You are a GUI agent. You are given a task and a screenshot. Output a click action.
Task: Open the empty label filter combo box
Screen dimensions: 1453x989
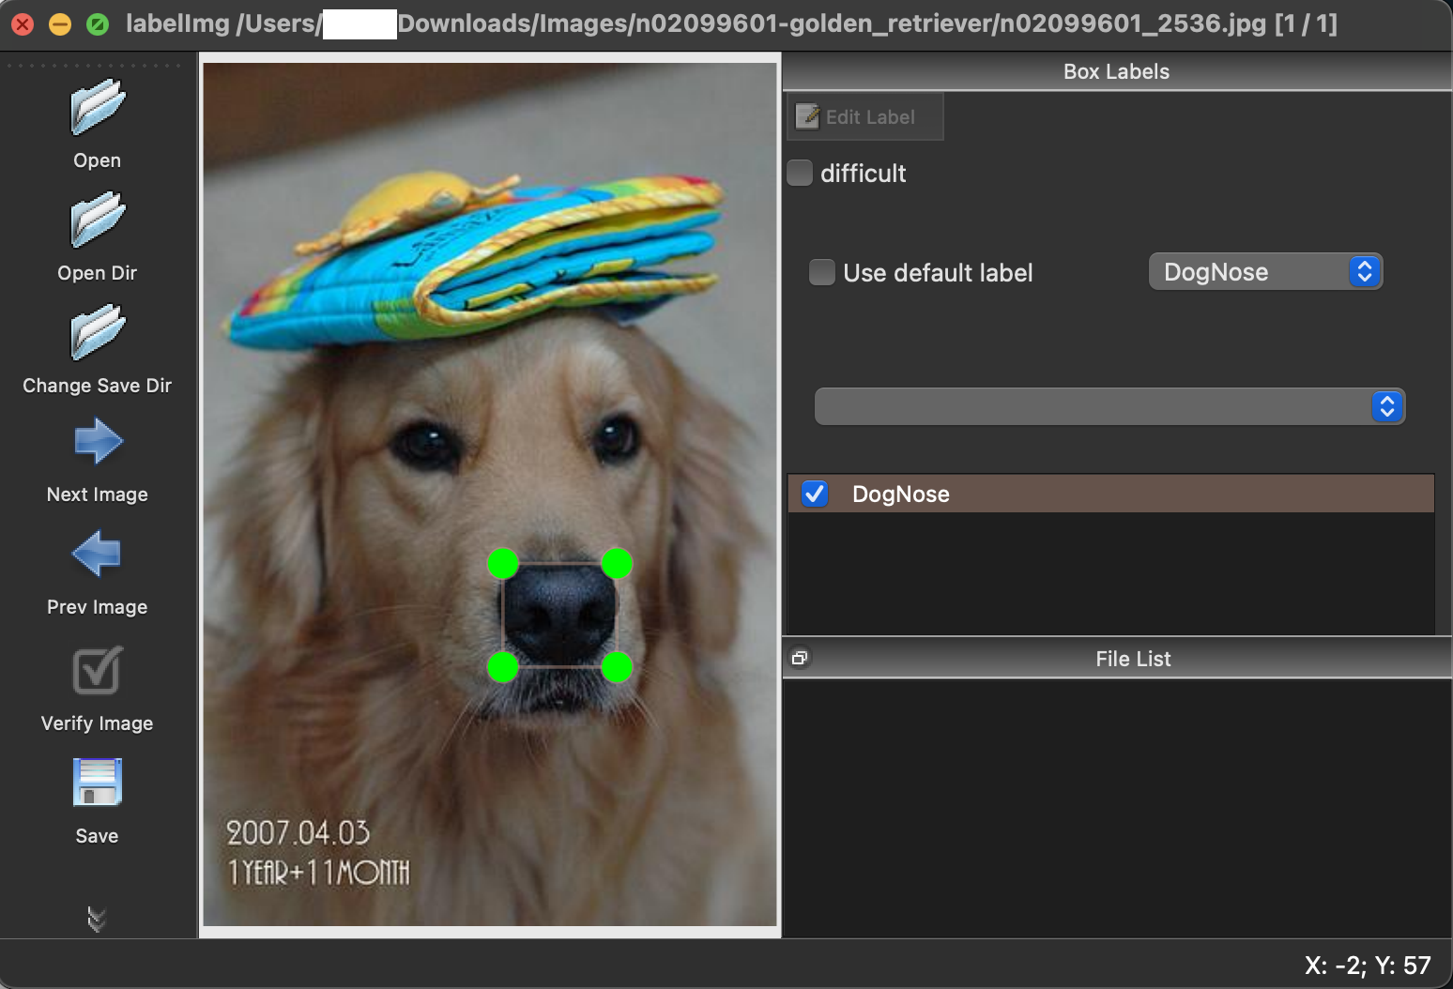(x=1109, y=406)
